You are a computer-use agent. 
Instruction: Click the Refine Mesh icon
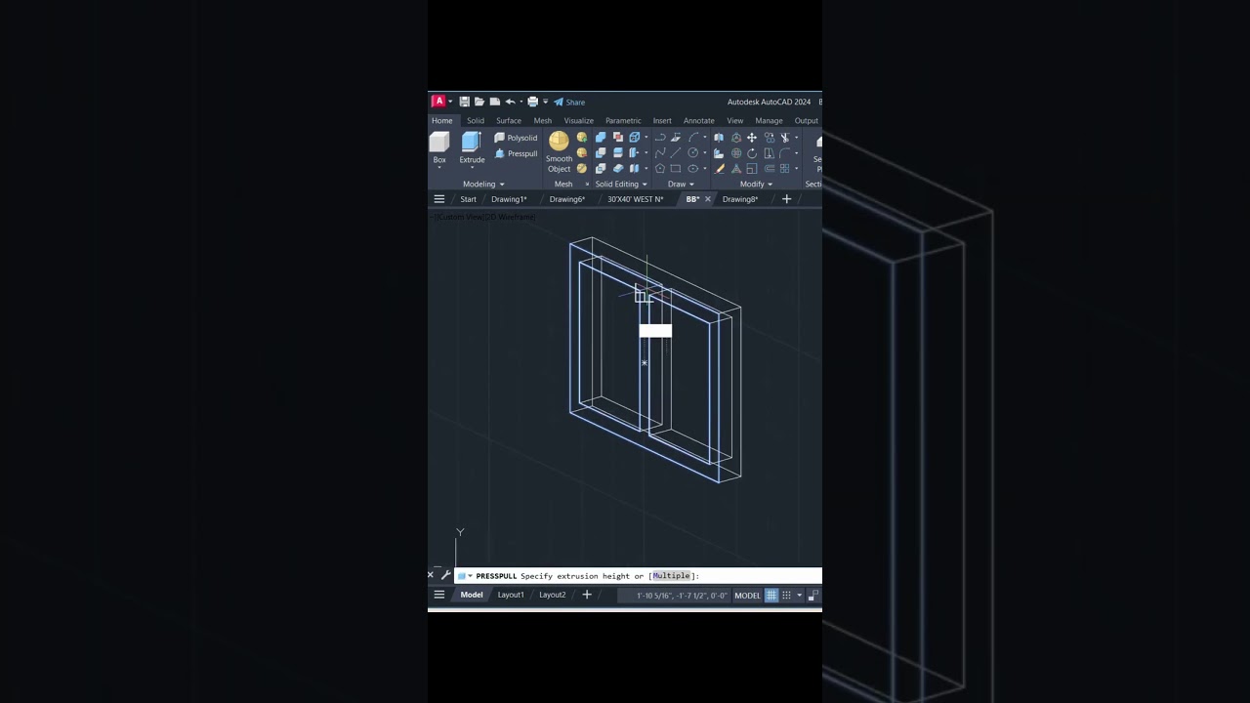[582, 168]
